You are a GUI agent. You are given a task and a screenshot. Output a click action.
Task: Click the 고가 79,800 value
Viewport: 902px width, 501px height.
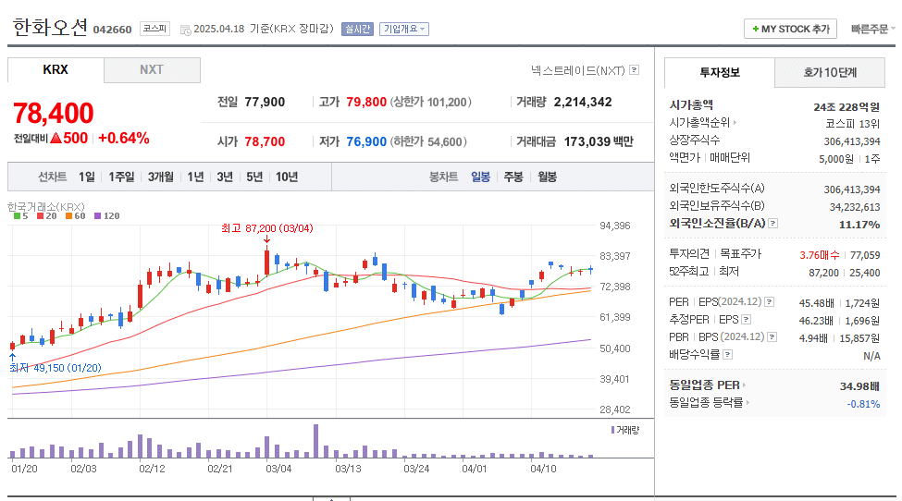pos(366,103)
